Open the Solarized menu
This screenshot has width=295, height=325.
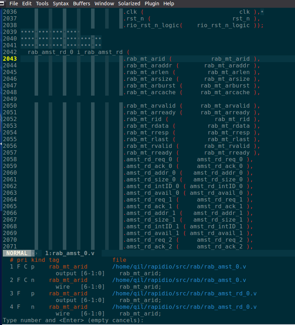pos(129,4)
